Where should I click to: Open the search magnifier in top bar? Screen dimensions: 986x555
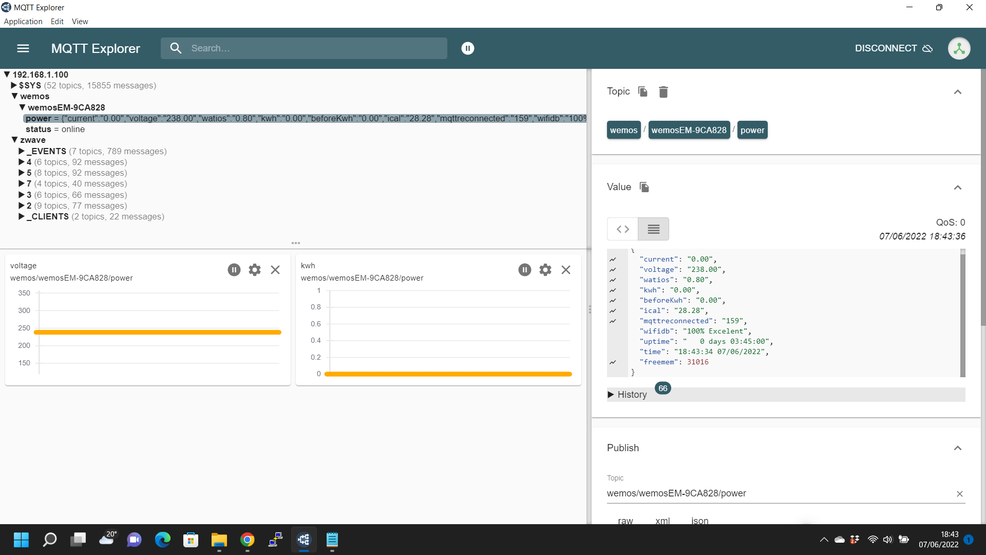[x=176, y=48]
